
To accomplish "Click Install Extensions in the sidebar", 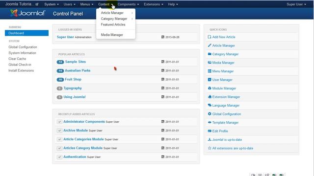I will coord(21,70).
